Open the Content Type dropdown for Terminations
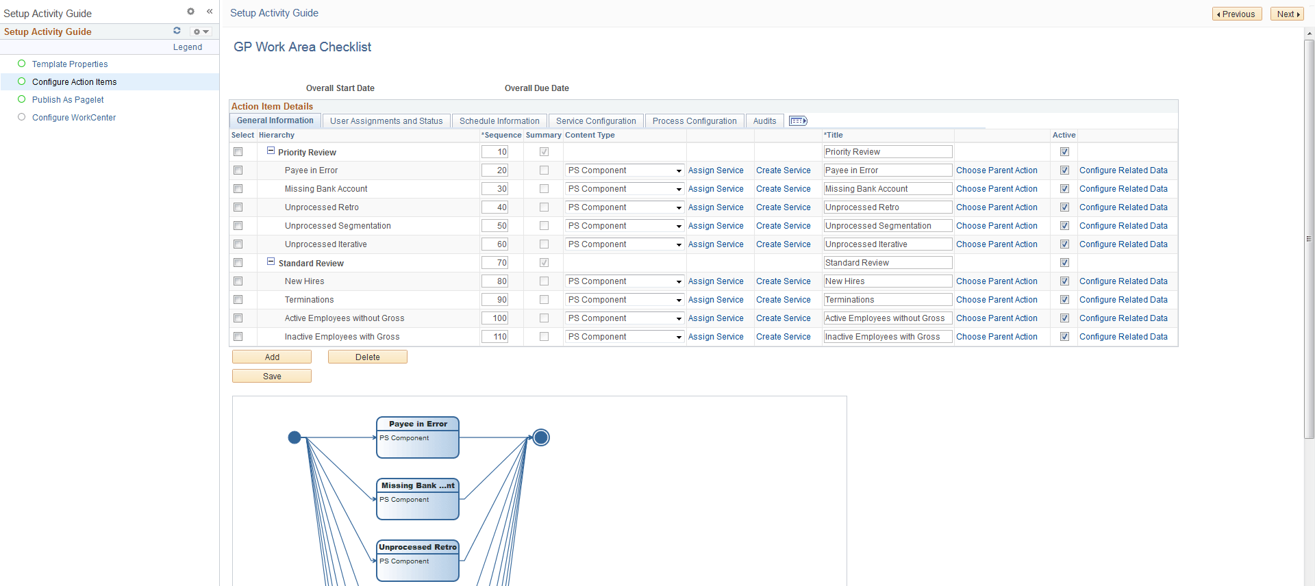1315x586 pixels. pyautogui.click(x=625, y=300)
